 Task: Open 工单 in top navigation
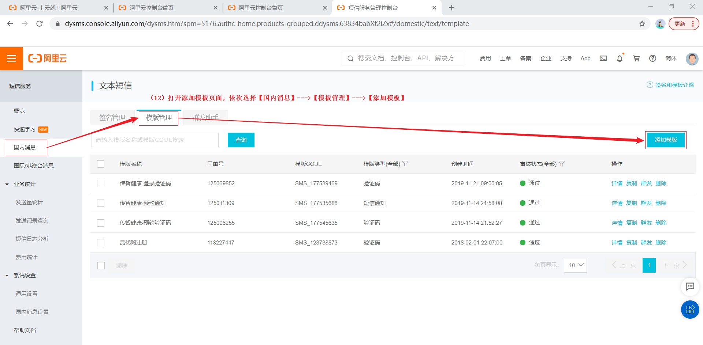(505, 58)
